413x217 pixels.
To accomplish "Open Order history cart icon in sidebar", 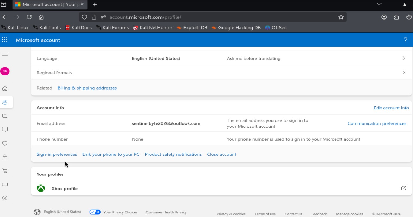I will point(5,171).
